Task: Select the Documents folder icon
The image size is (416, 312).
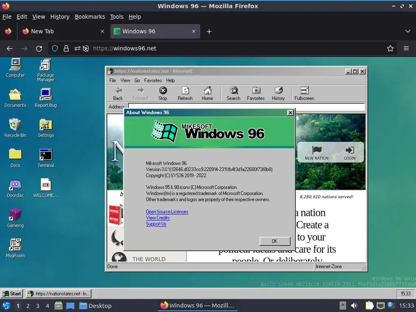Action: pos(15,98)
